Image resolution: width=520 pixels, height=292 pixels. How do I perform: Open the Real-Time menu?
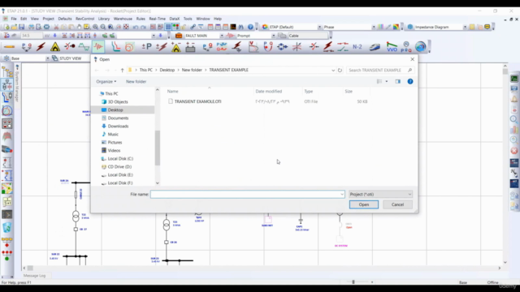157,19
